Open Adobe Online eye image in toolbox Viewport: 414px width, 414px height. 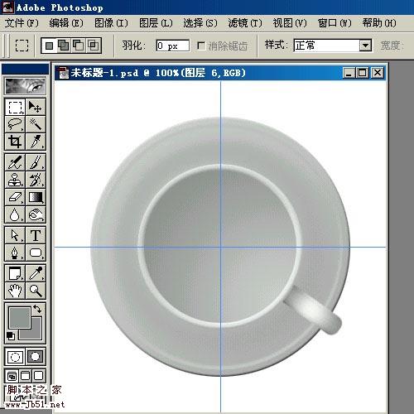25,86
